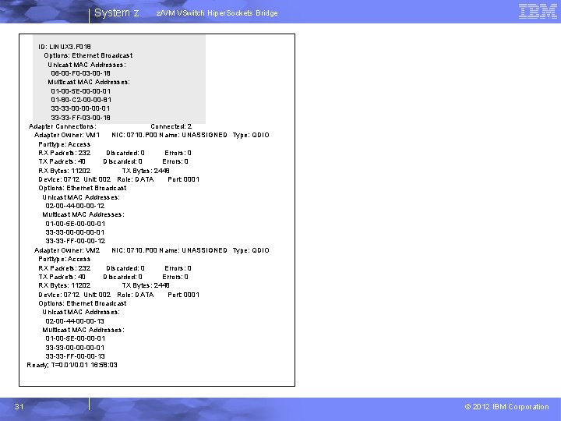Click 'TX Bytes: 2448' under VM1
The image size is (561, 421).
click(x=146, y=171)
